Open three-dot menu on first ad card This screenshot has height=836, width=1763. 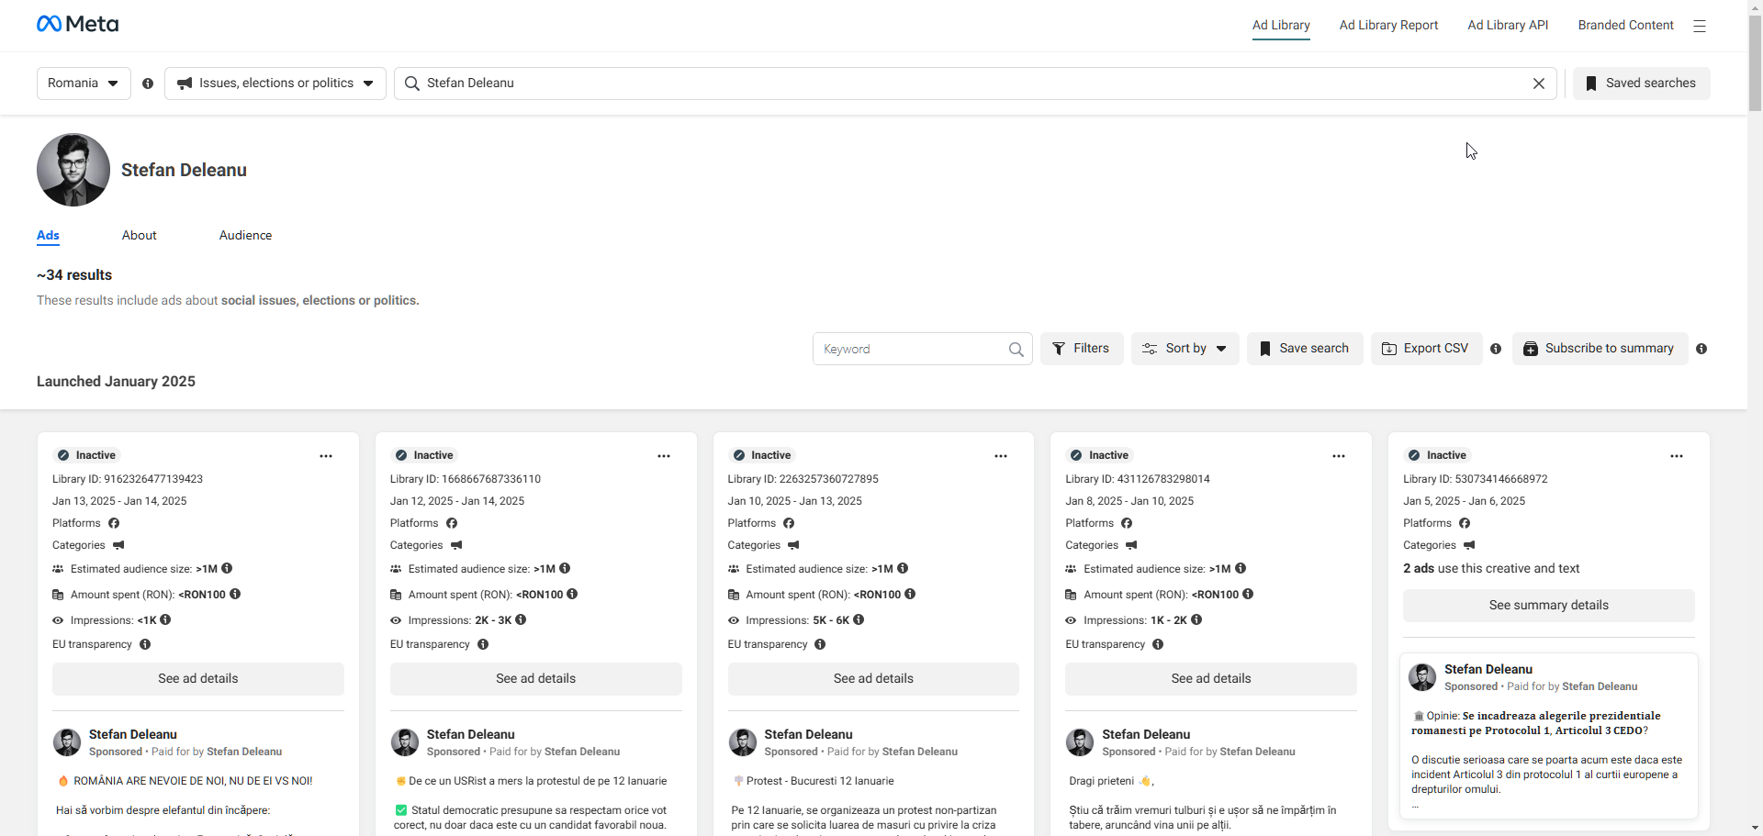[x=326, y=456]
